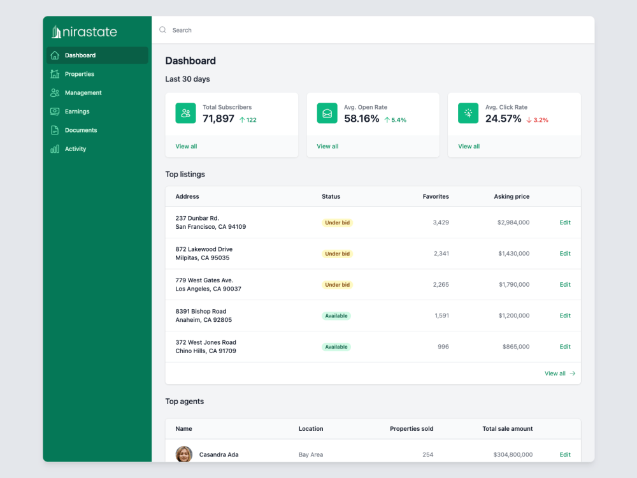Viewport: 637px width, 478px height.
Task: Edit Casandra Ada's agent entry
Action: click(564, 454)
